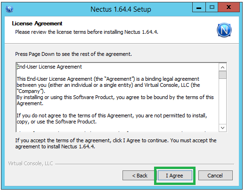
Task: Click the license scrollbar up arrow
Action: (222, 68)
